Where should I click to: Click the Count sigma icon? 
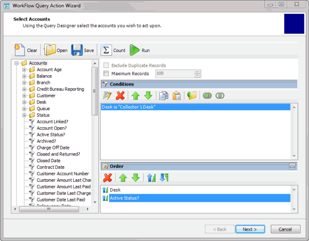(113, 50)
